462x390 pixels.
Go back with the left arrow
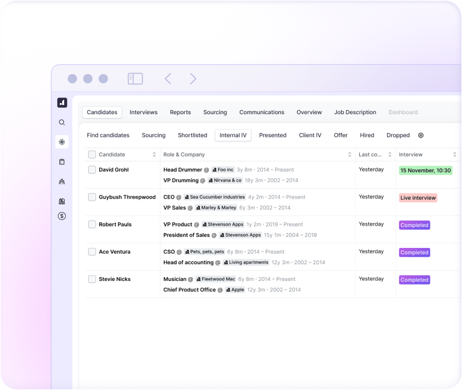[x=168, y=79]
